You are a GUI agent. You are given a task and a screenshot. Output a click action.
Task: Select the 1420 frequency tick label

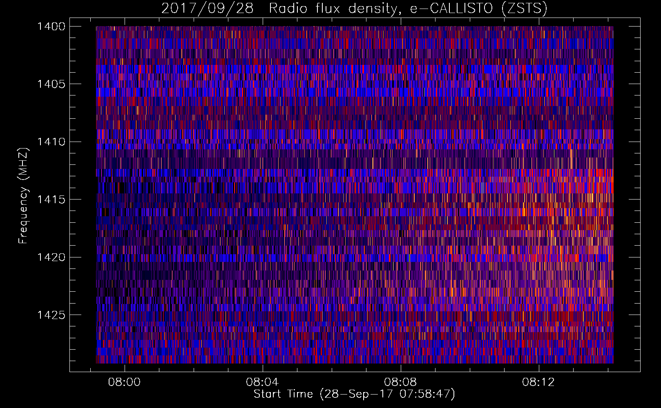pyautogui.click(x=51, y=257)
